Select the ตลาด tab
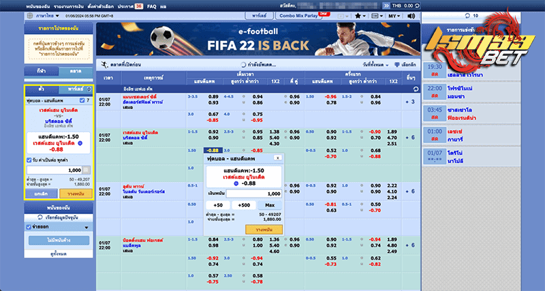The width and height of the screenshot is (545, 291). point(76,72)
